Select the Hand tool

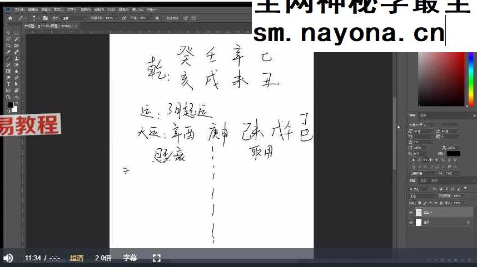pyautogui.click(x=17, y=90)
